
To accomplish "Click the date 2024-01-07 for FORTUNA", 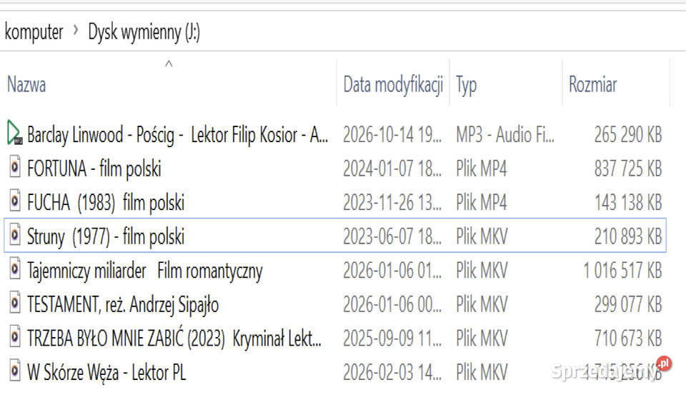I will pyautogui.click(x=392, y=169).
